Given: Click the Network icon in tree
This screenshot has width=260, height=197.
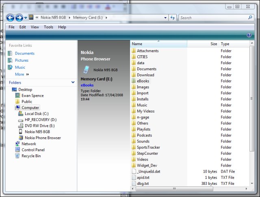Looking at the screenshot, I should pyautogui.click(x=17, y=144).
